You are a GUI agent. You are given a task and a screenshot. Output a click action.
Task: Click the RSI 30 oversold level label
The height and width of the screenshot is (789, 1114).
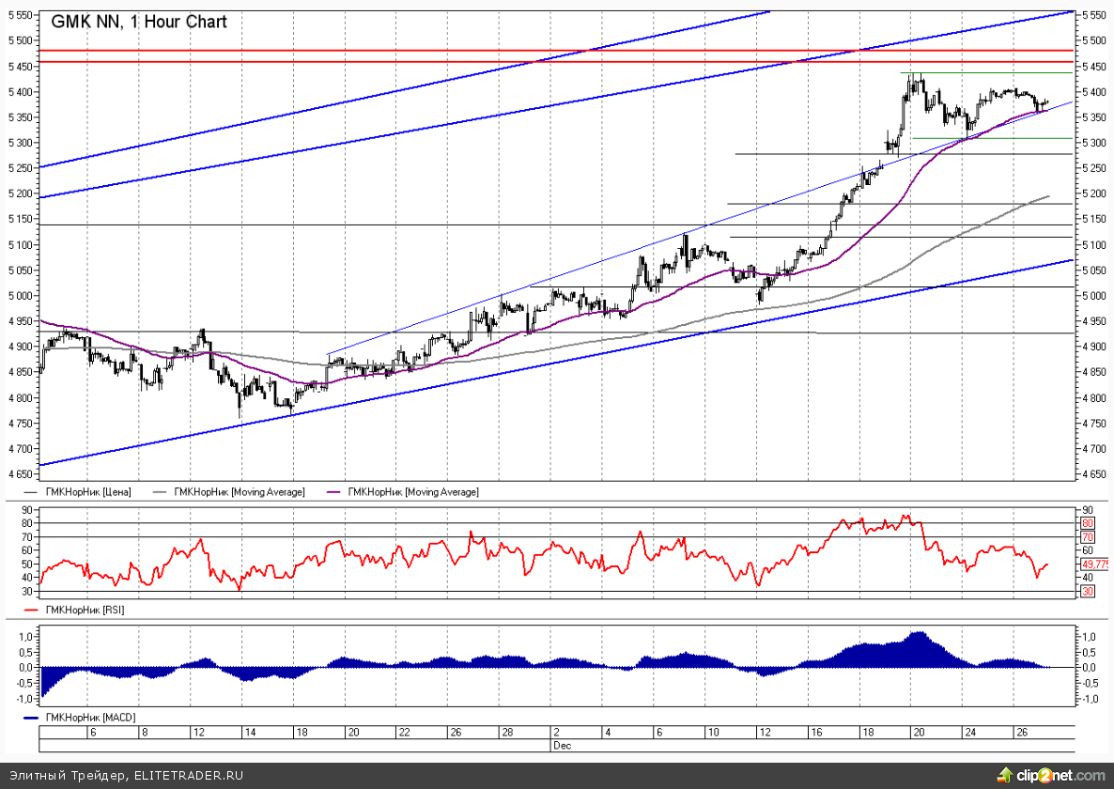(x=1089, y=592)
